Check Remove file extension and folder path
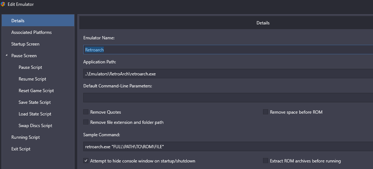Screen dimensions: 373x169 pyautogui.click(x=86, y=122)
